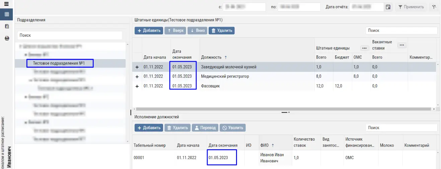Sort by ФИО column header
441x169 pixels.
pos(267,145)
